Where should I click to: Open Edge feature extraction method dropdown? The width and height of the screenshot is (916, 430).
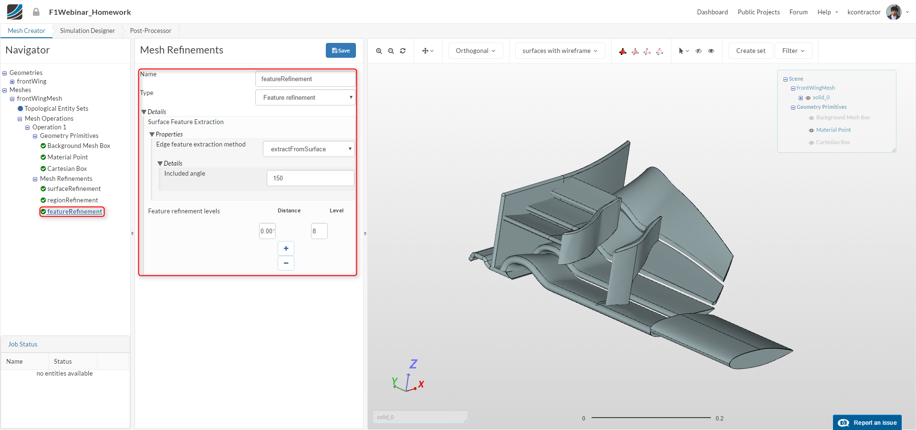pos(309,149)
